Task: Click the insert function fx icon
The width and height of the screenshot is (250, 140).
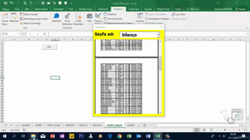Action: (x=45, y=34)
